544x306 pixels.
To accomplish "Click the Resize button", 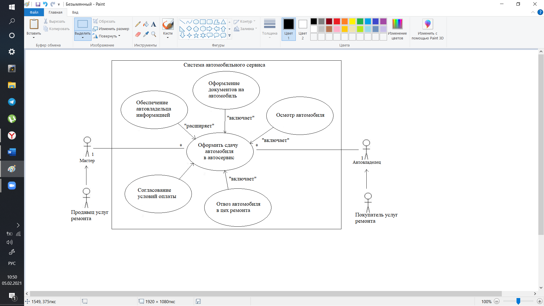I will (111, 29).
